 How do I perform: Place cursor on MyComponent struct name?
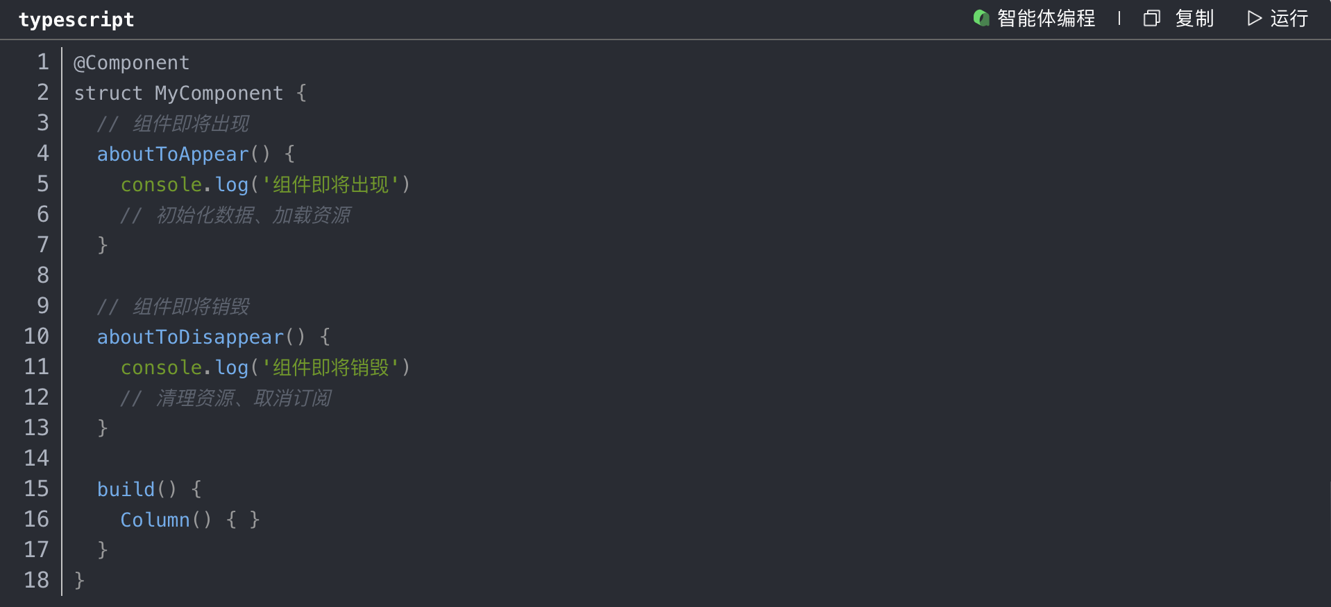219,94
